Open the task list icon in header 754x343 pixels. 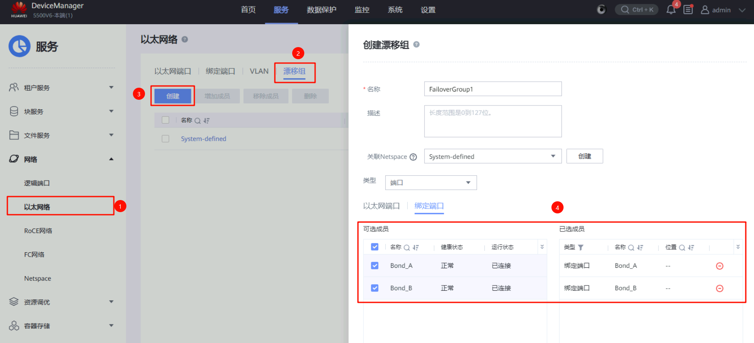tap(688, 10)
